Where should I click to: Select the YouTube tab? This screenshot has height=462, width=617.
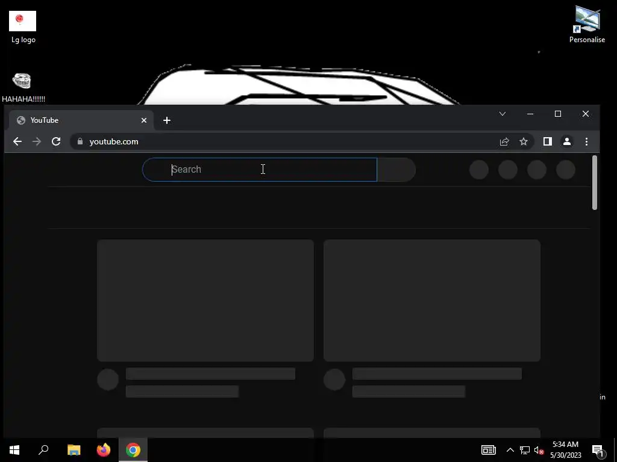81,120
